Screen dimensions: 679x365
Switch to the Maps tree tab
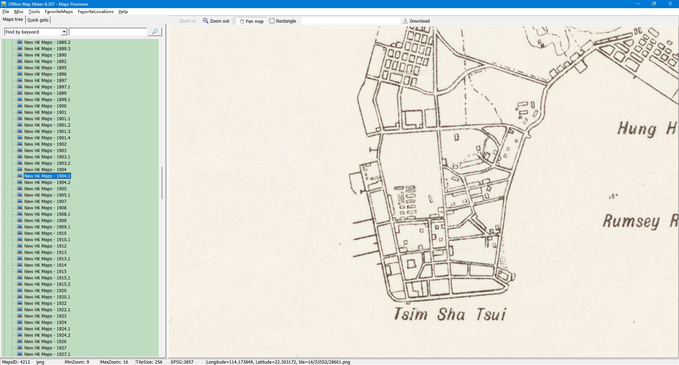(x=13, y=19)
